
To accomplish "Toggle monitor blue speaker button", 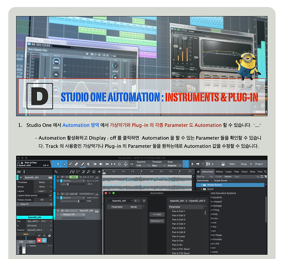I will tap(44, 240).
